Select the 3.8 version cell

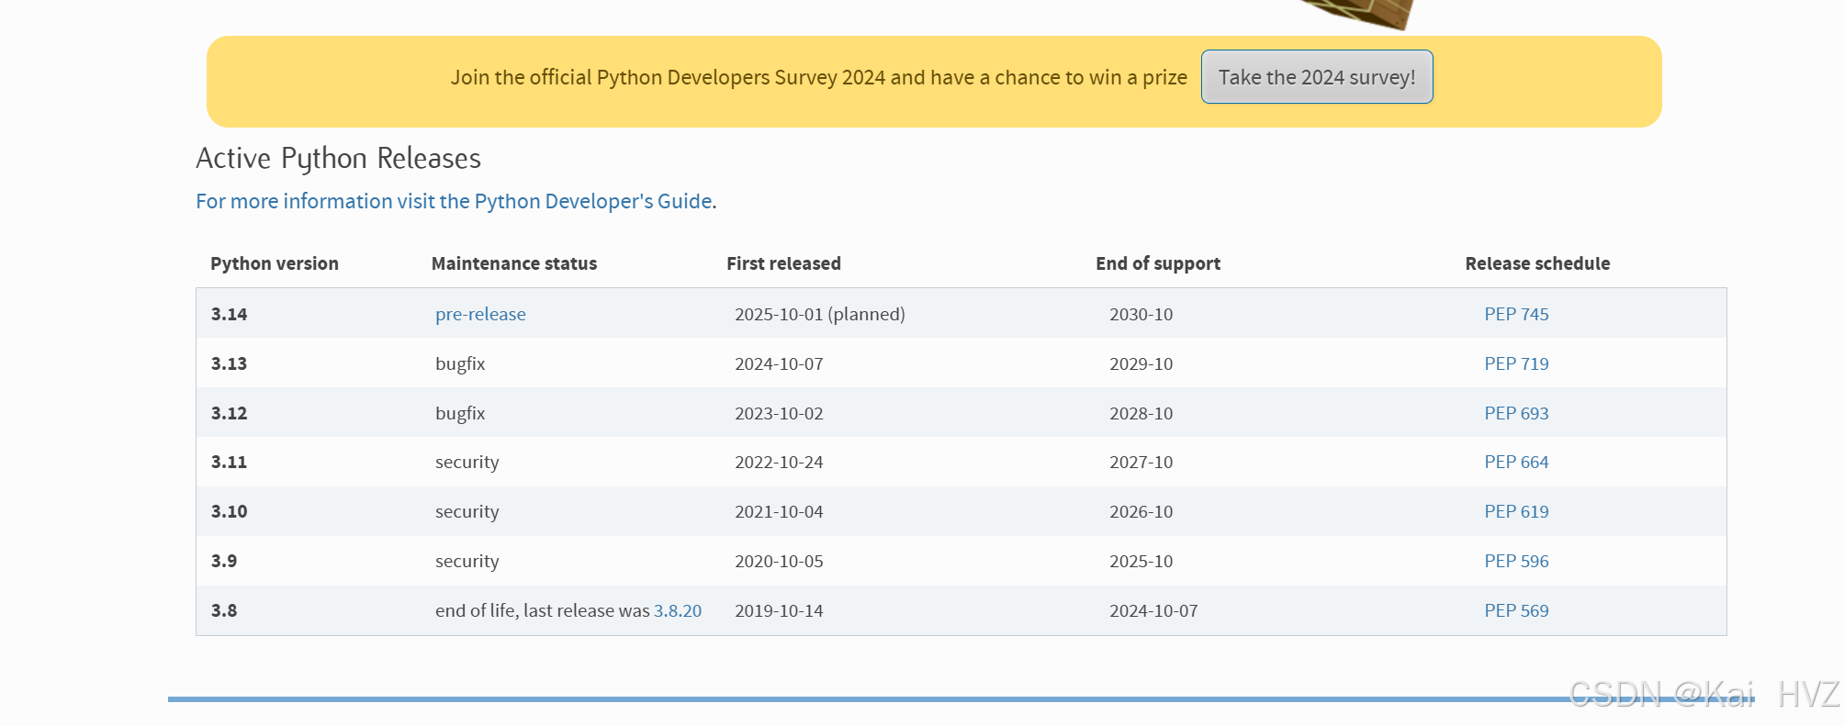tap(224, 610)
